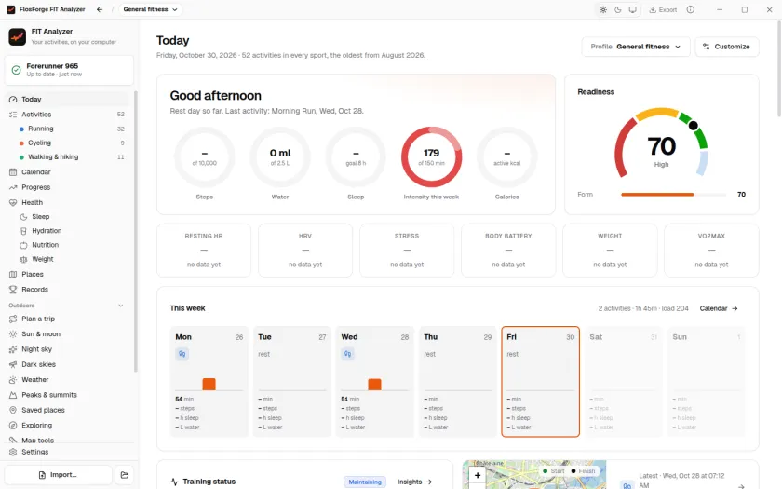The width and height of the screenshot is (782, 489).
Task: Open the Body Battery card
Action: tap(508, 250)
